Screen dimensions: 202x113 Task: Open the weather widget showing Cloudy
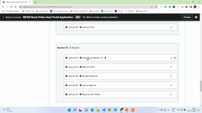click(8, 110)
